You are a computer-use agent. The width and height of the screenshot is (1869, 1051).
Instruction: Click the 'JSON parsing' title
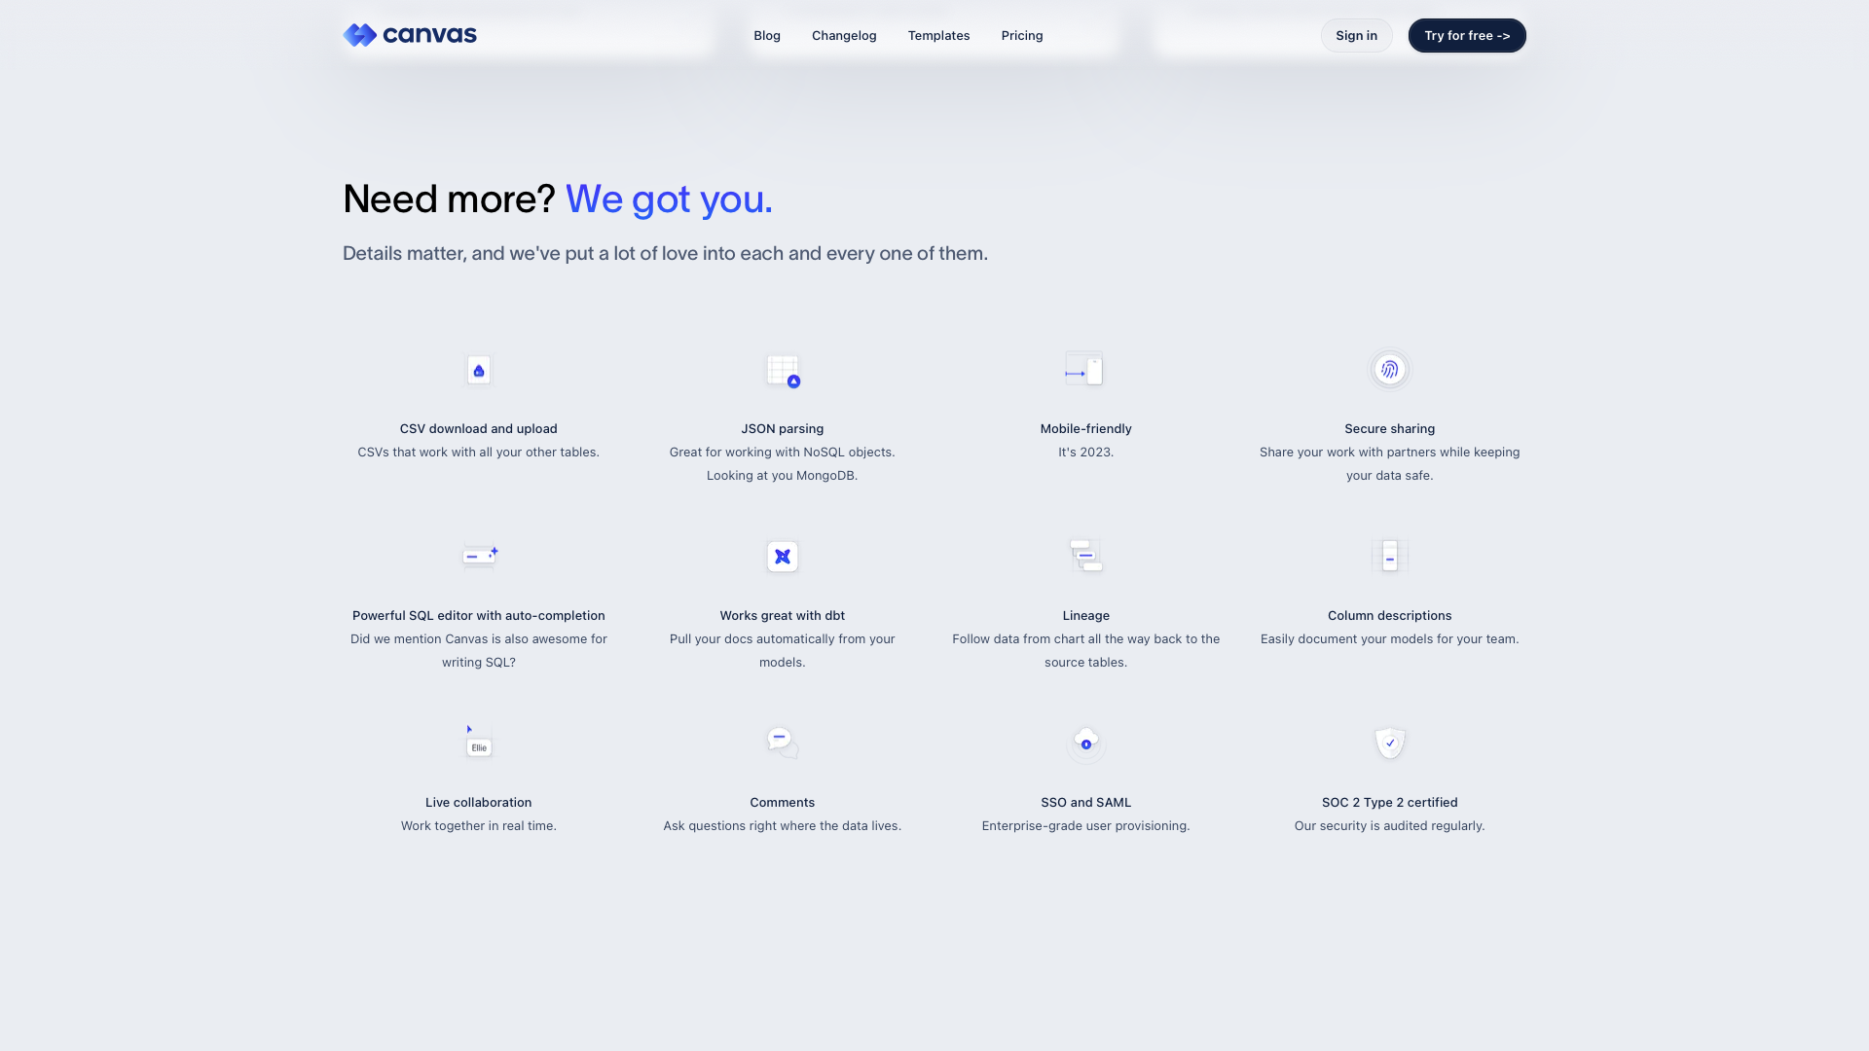click(x=783, y=428)
